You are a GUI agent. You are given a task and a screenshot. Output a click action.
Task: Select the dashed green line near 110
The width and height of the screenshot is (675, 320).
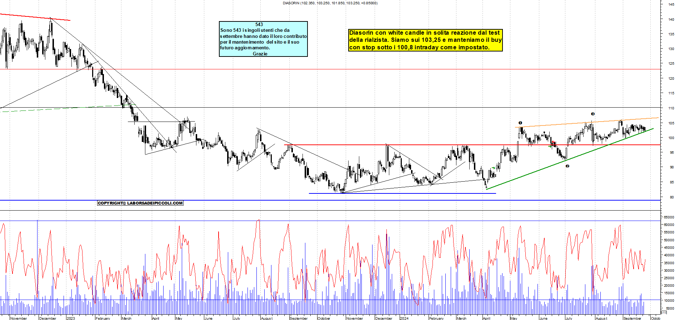point(68,108)
